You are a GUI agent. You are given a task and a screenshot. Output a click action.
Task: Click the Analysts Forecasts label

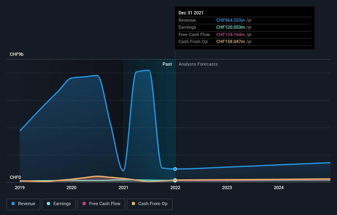pos(198,64)
